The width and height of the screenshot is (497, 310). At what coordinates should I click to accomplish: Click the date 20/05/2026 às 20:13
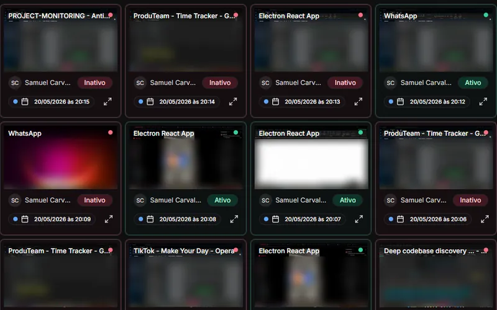point(312,102)
